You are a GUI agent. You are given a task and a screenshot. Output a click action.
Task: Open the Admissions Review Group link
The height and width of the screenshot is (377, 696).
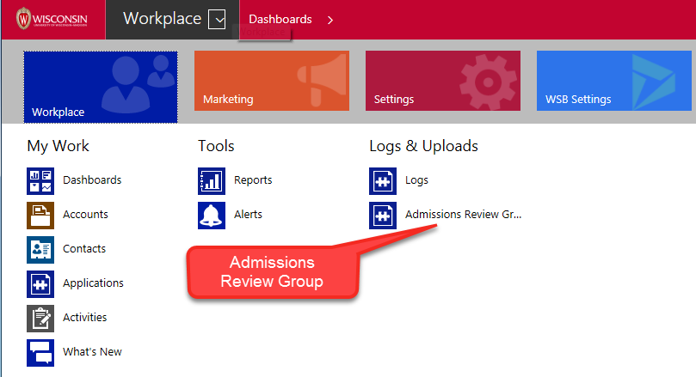point(463,215)
